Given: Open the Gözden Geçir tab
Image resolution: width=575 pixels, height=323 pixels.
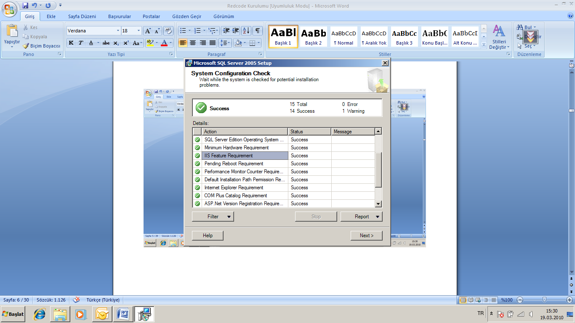Looking at the screenshot, I should [187, 16].
